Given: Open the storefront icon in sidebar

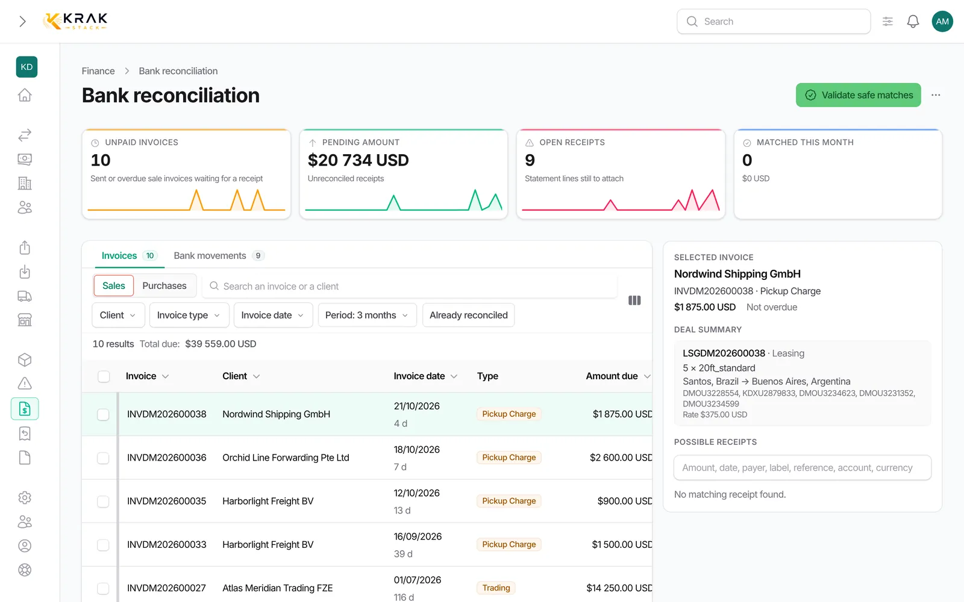Looking at the screenshot, I should tap(25, 320).
